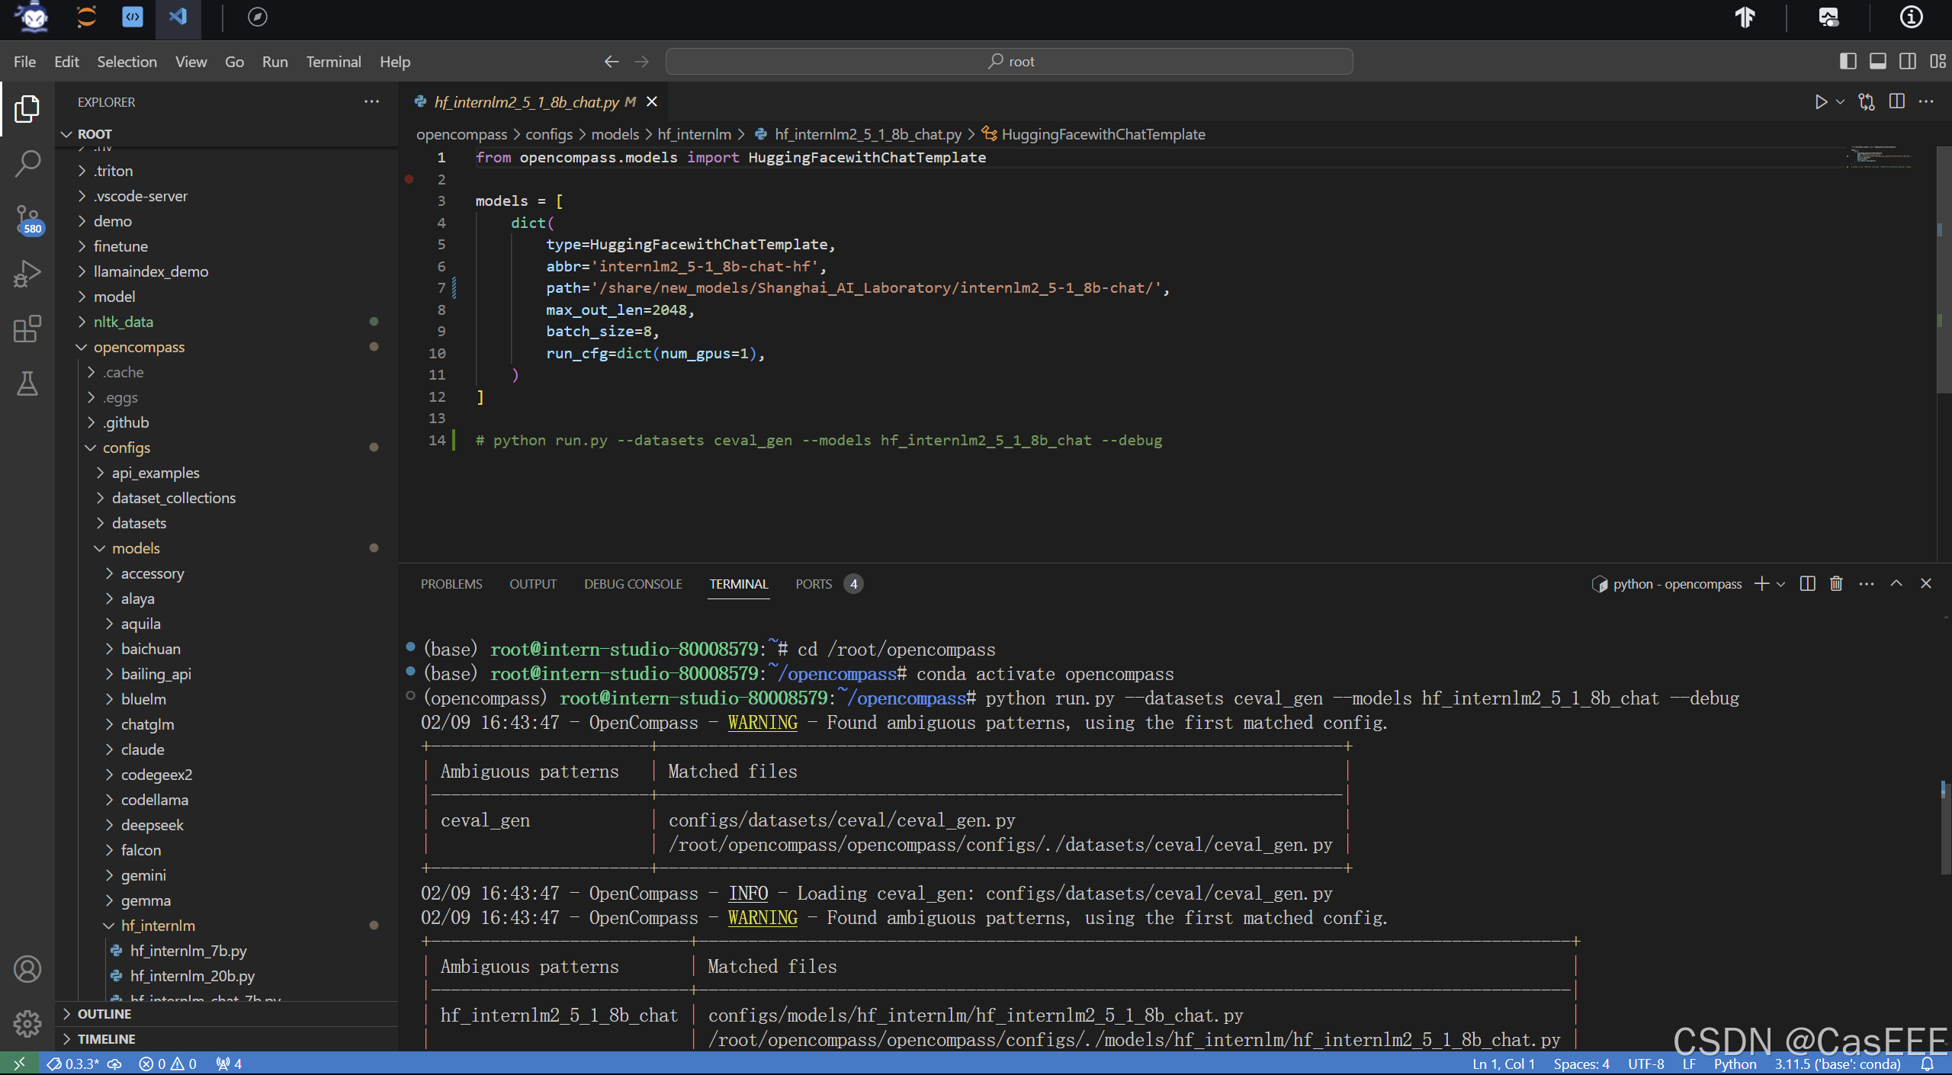The width and height of the screenshot is (1952, 1075).
Task: Click the root search command bar
Action: 1009,62
